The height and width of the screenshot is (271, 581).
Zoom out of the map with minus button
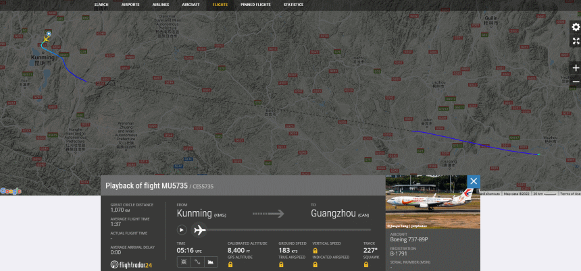tap(576, 82)
